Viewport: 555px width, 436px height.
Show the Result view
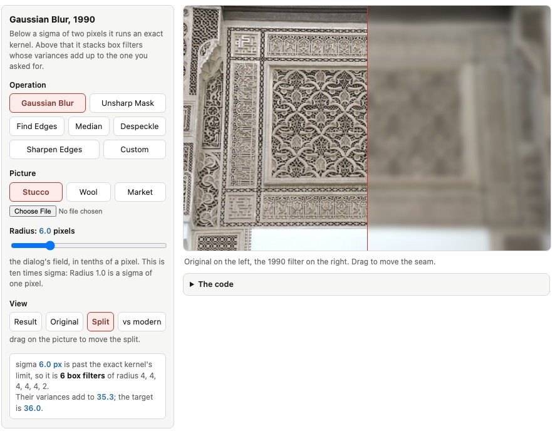tap(26, 322)
